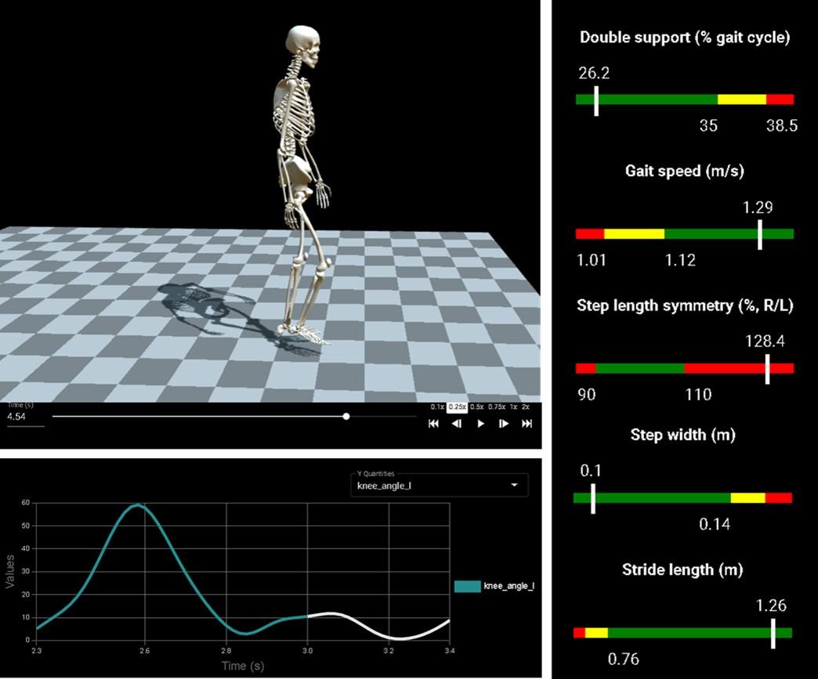
Task: Set playback speed to 1x
Action: coord(514,406)
